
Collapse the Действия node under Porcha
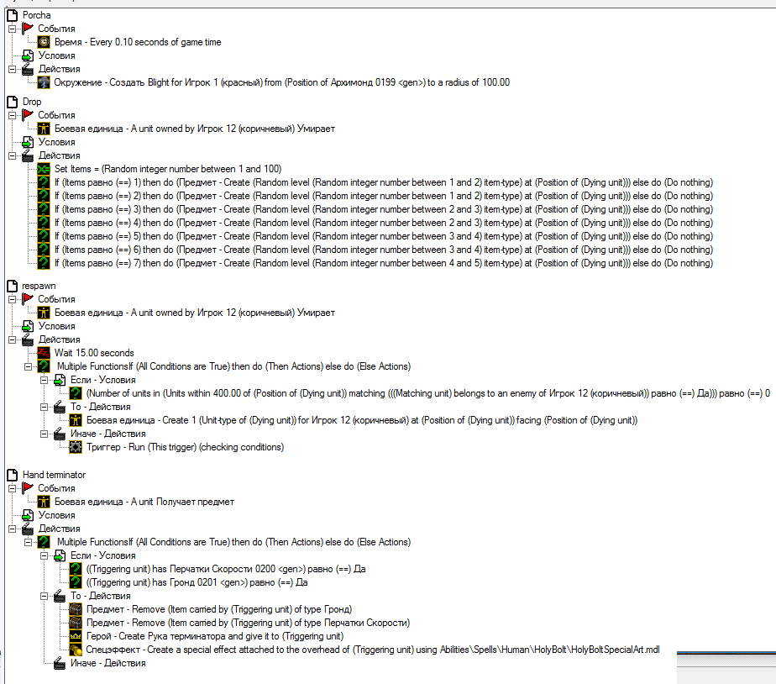(13, 70)
